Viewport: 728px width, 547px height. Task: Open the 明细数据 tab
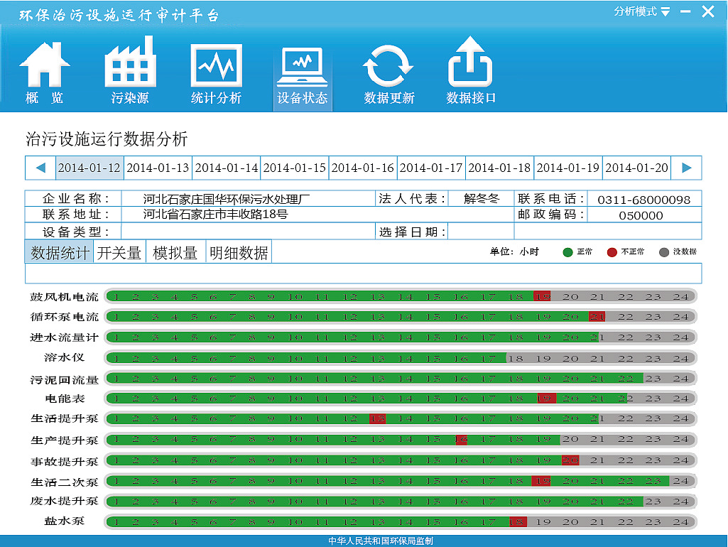coord(239,252)
